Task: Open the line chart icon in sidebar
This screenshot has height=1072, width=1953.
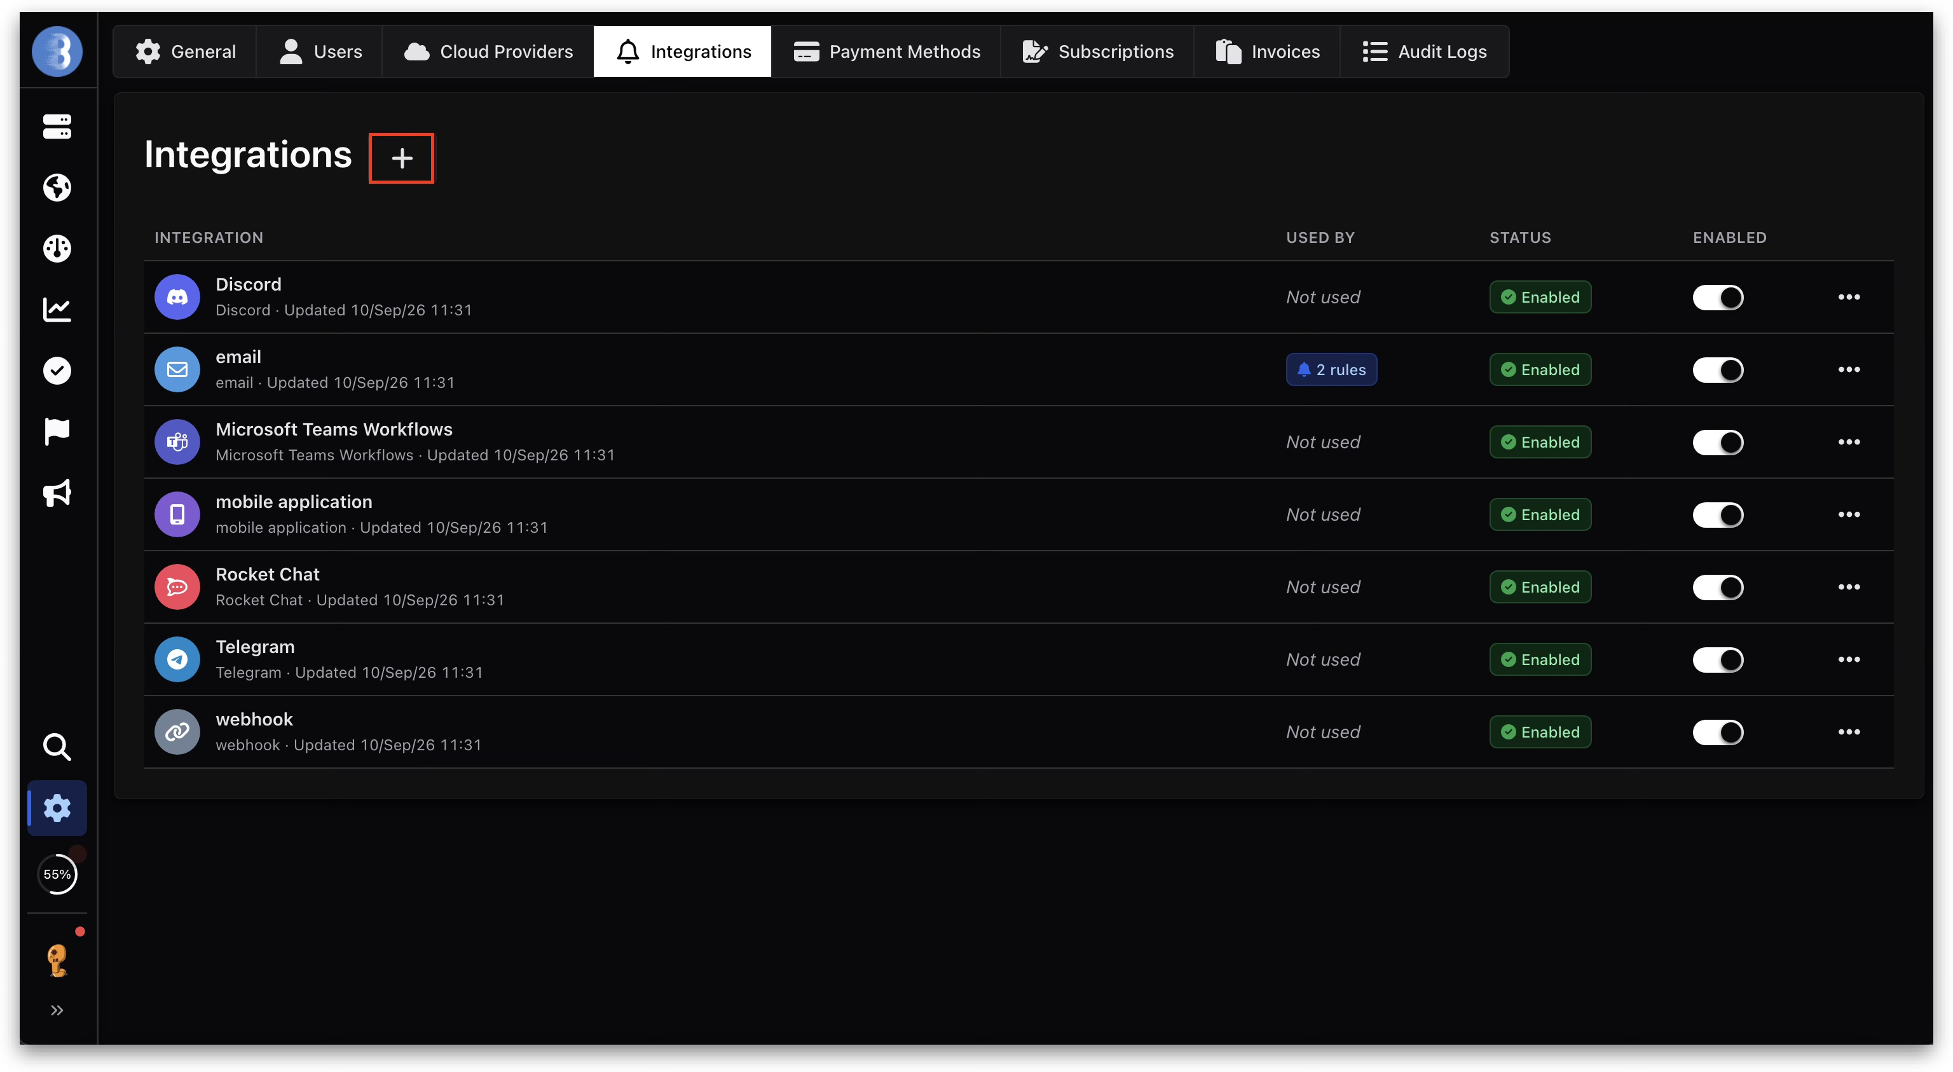Action: click(57, 309)
